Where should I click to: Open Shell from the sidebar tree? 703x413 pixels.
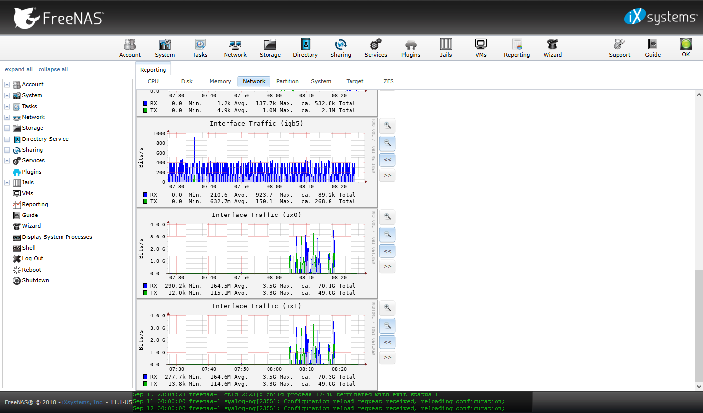tap(29, 248)
